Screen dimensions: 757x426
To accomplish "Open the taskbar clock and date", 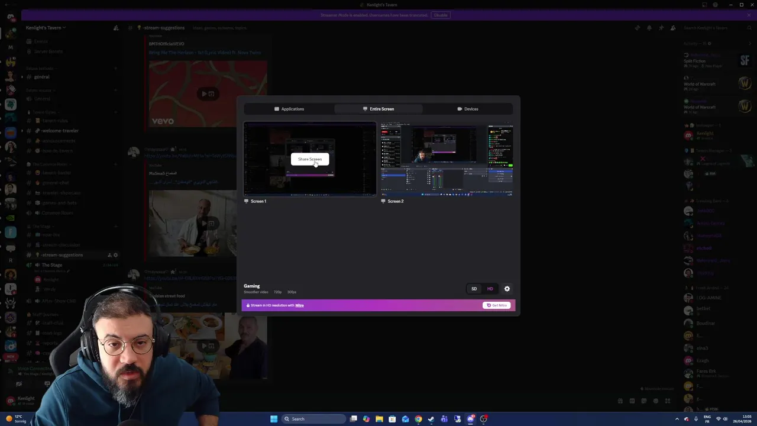I will pos(742,419).
